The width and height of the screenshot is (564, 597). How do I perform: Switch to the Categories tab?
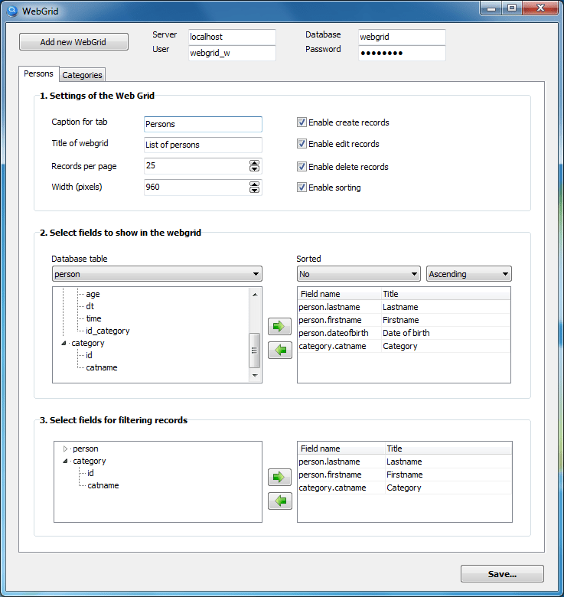coord(82,75)
